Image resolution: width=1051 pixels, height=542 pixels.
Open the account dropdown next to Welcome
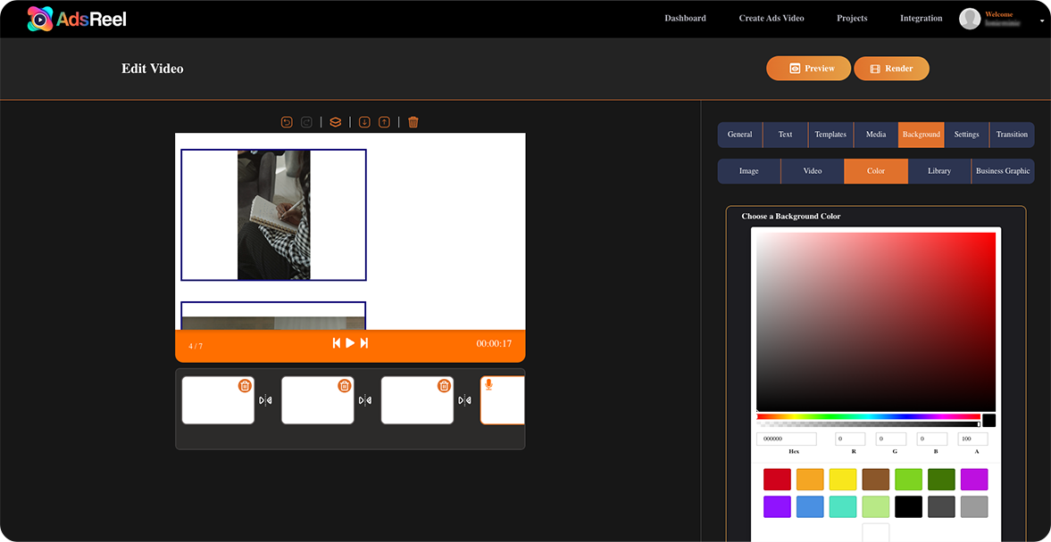tap(1041, 21)
